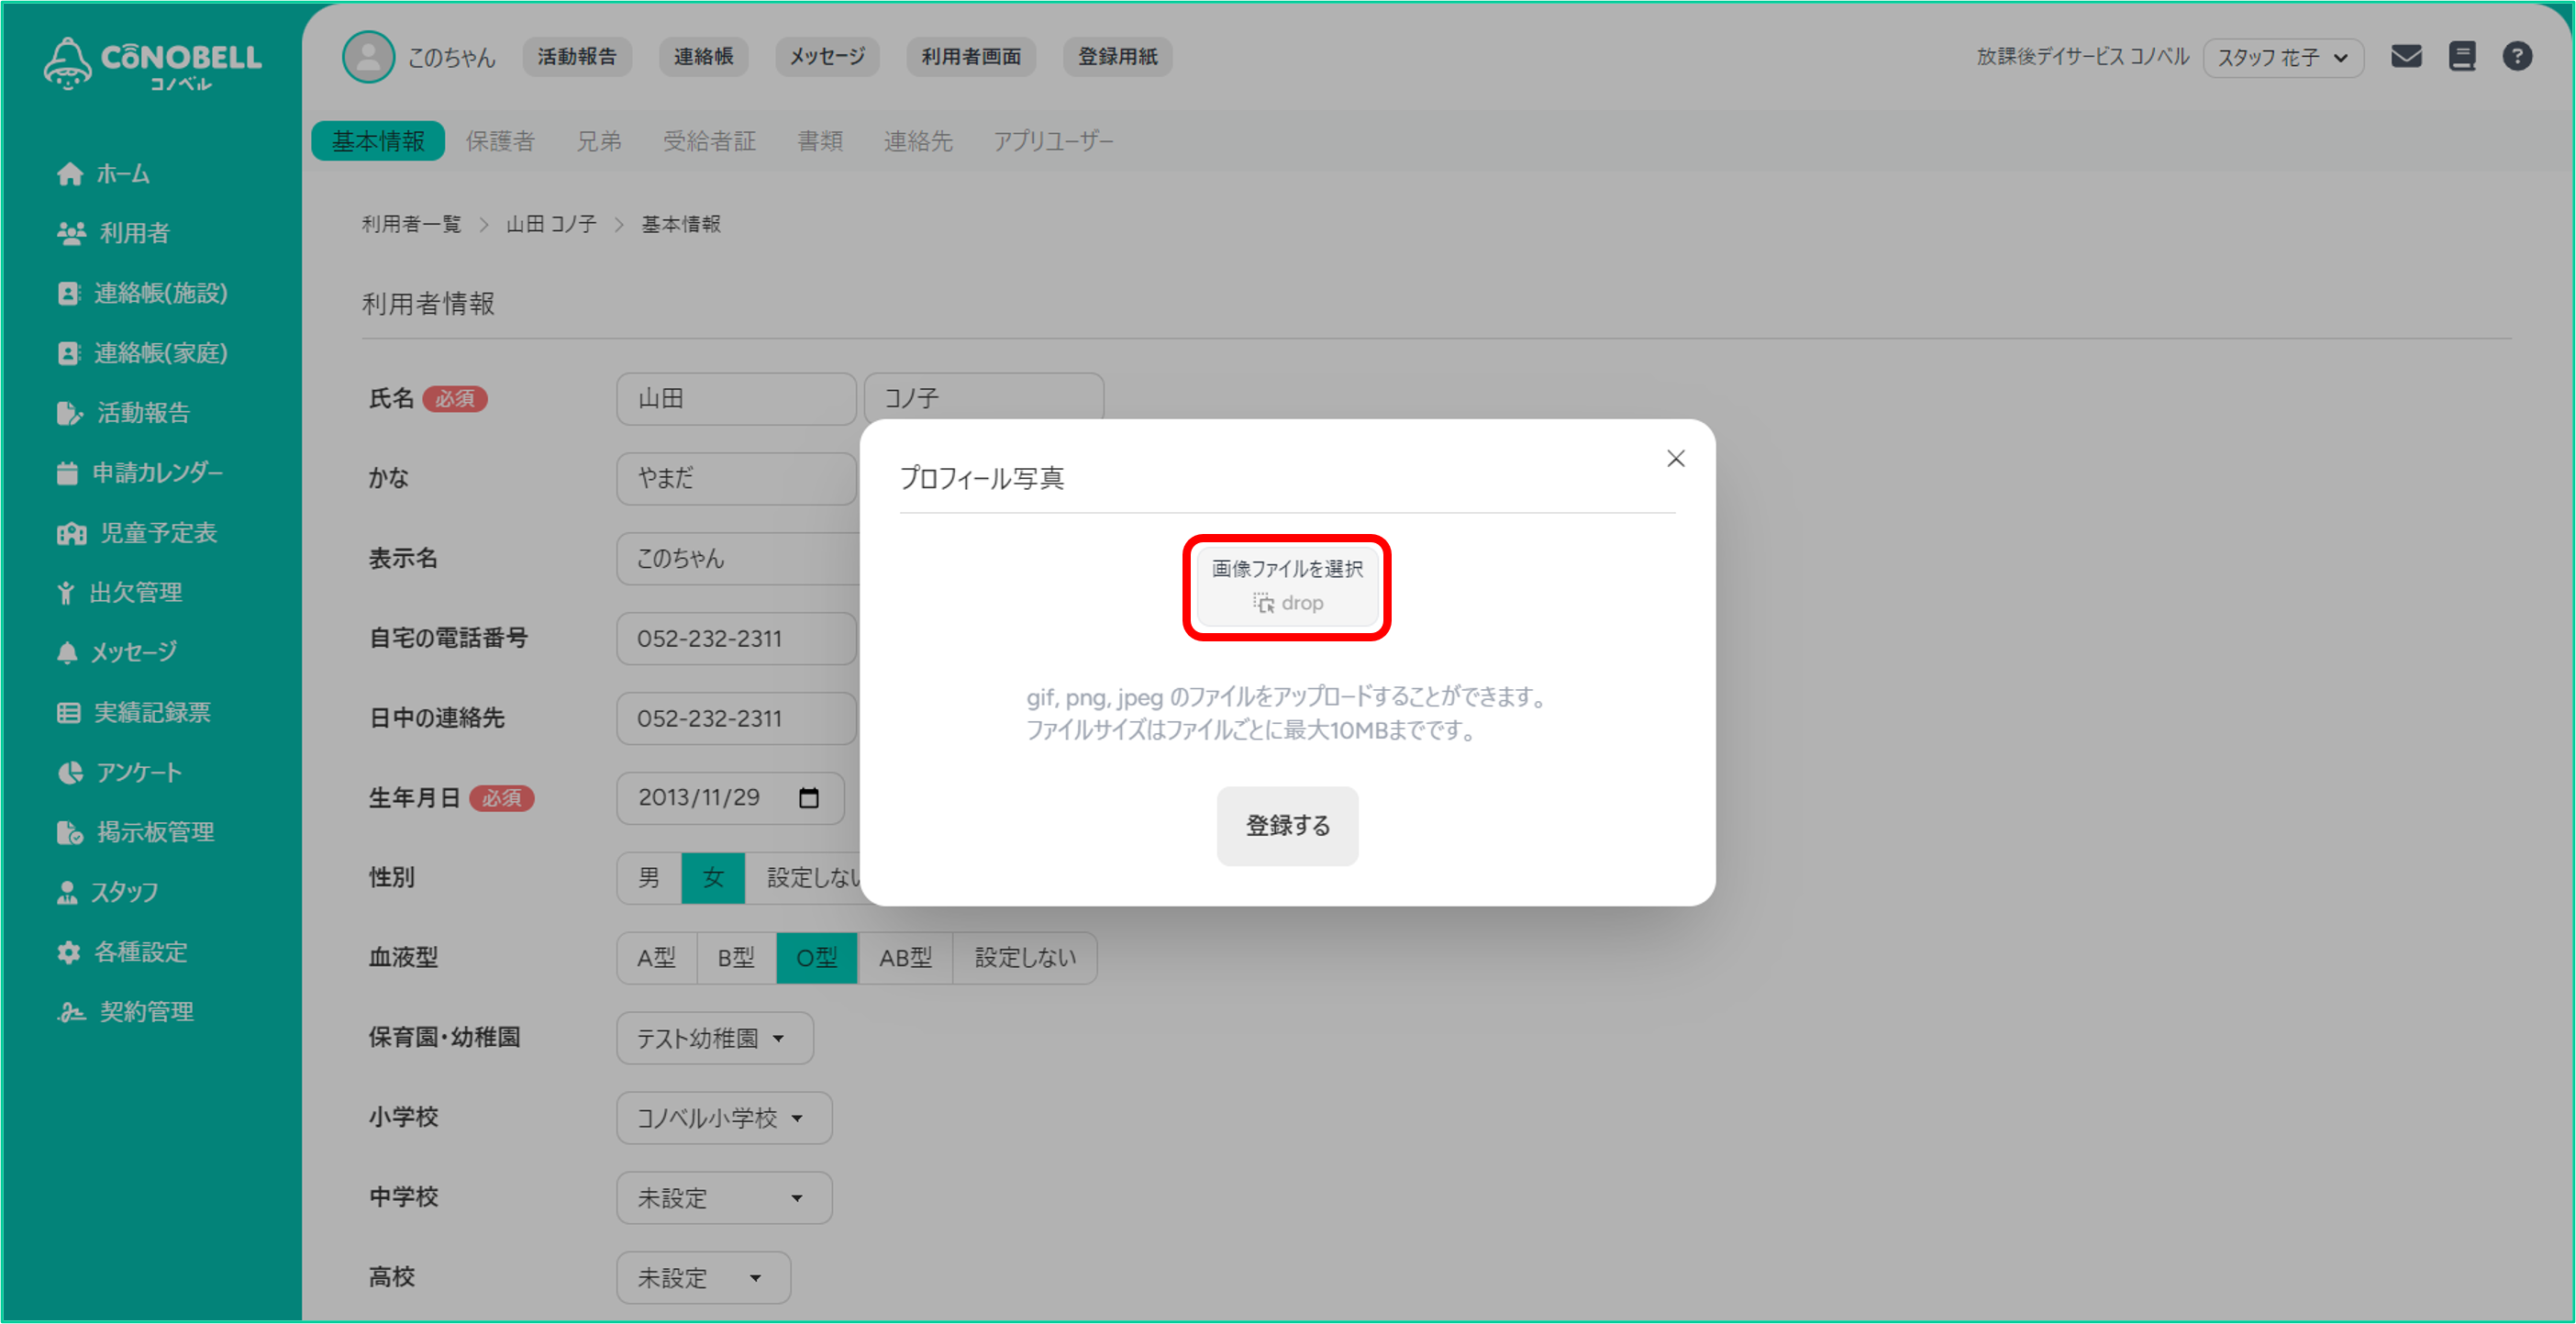Open 掲示板管理 document icon
The image size is (2576, 1324).
70,832
